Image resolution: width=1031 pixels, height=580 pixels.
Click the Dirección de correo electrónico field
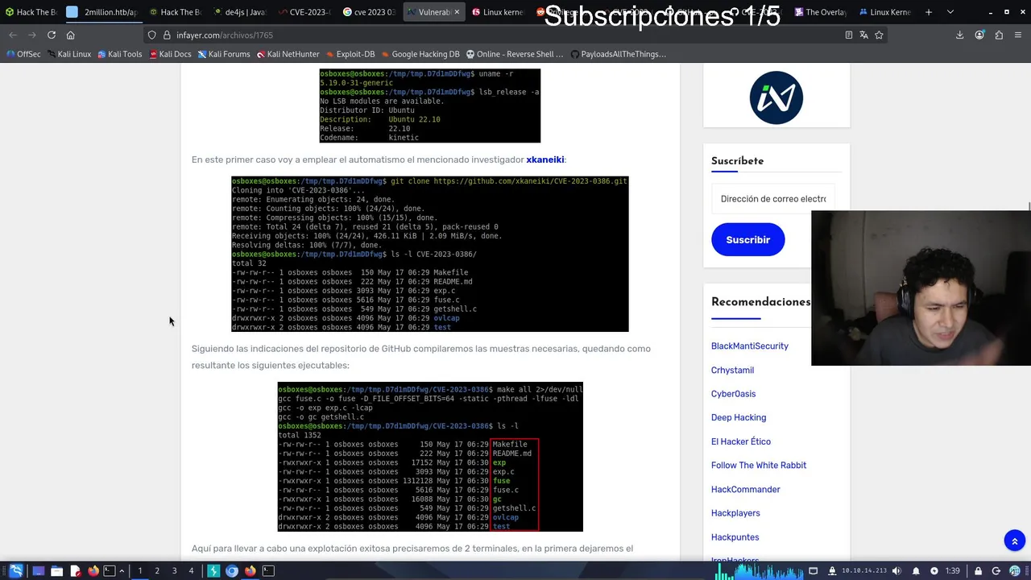tap(773, 198)
